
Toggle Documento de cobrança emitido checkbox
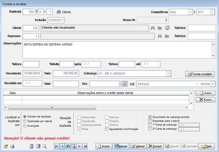(150, 117)
